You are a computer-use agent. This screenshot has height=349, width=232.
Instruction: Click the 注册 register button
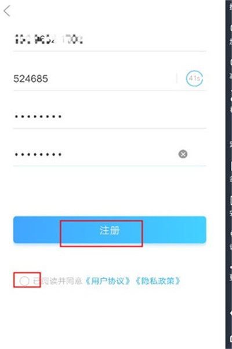110,230
